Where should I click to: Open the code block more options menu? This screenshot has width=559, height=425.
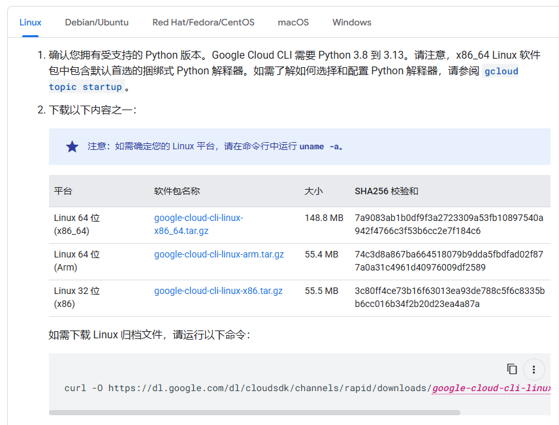click(534, 370)
